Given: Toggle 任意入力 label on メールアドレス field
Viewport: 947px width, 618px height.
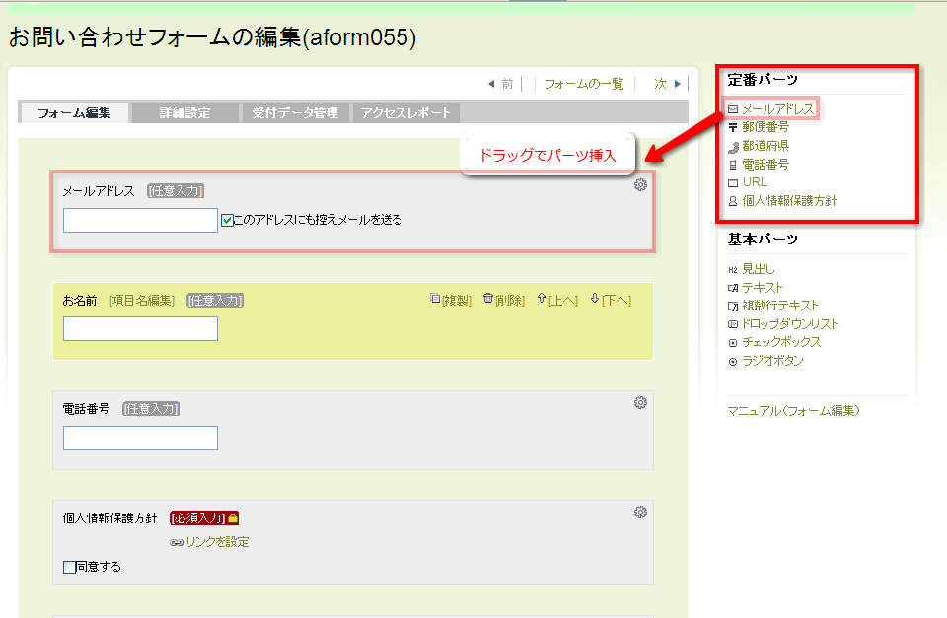Looking at the screenshot, I should pos(177,191).
